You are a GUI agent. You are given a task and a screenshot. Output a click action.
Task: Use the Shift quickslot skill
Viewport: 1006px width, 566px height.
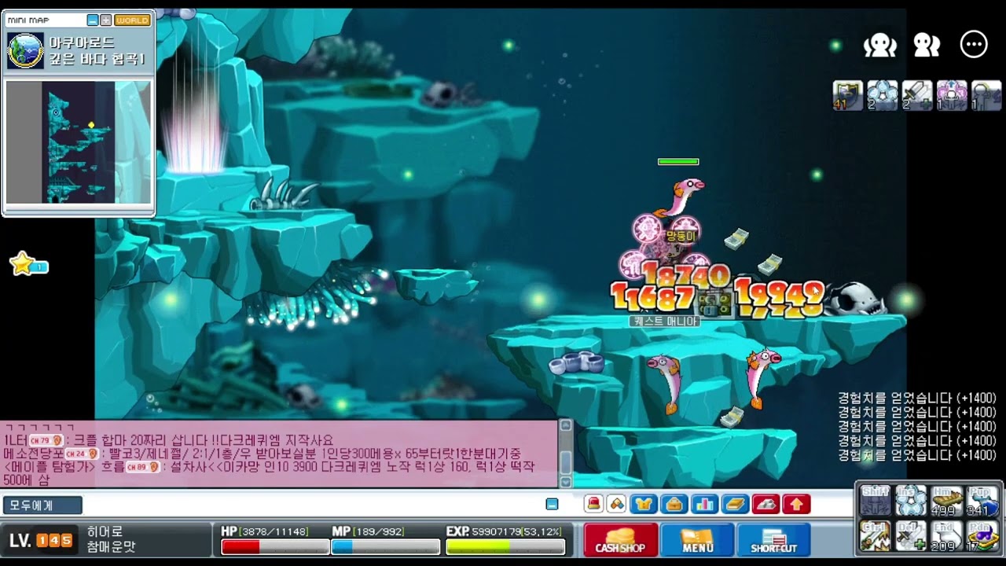[x=875, y=501]
